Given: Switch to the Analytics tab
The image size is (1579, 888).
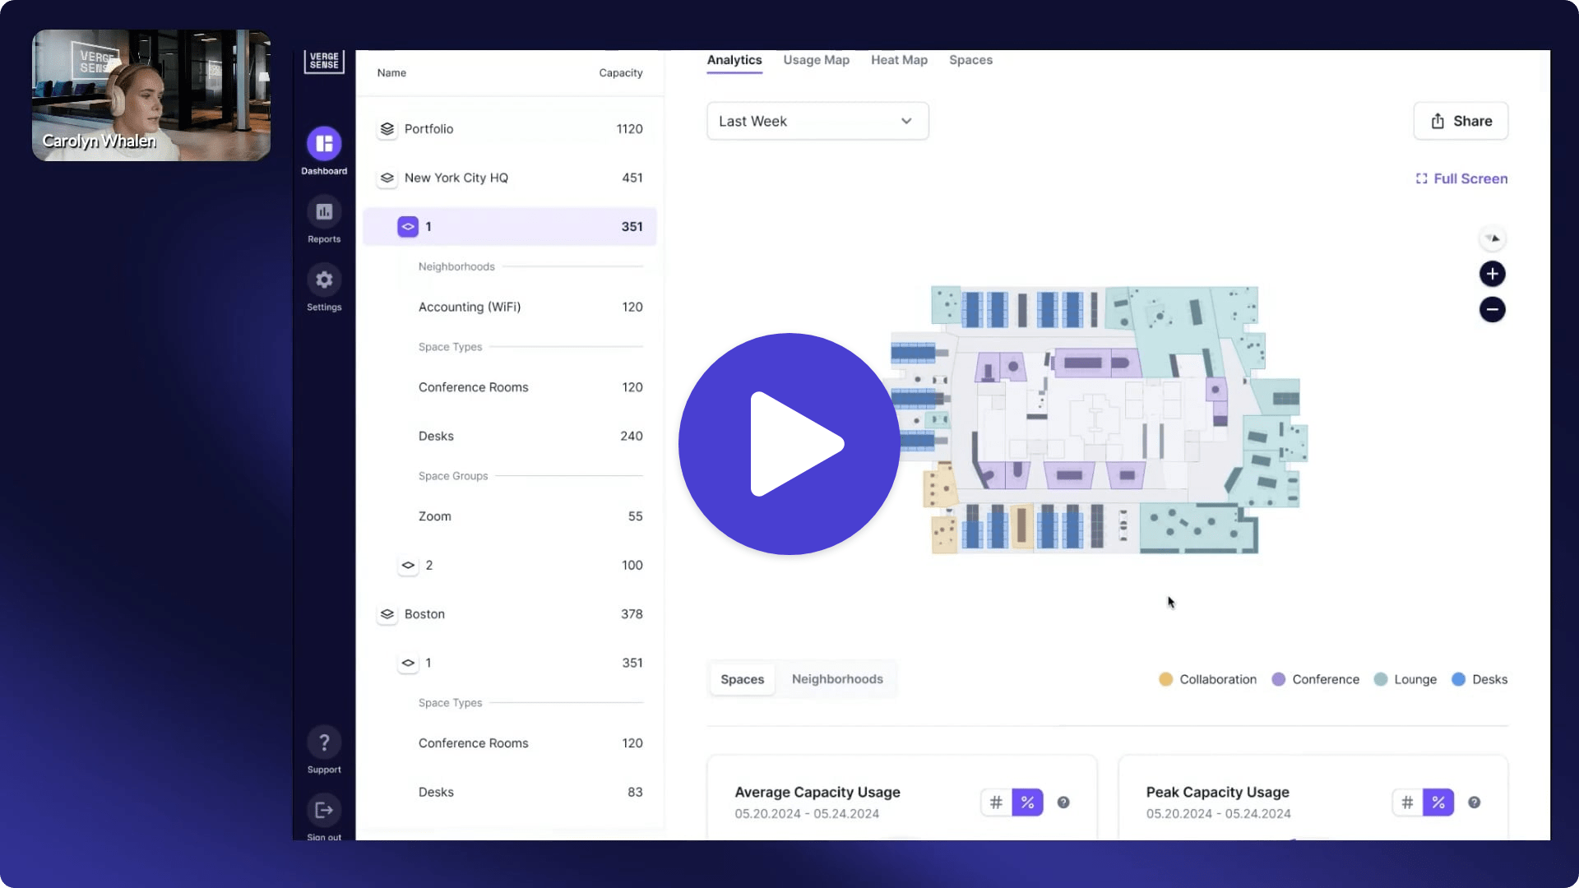Looking at the screenshot, I should click(x=734, y=60).
